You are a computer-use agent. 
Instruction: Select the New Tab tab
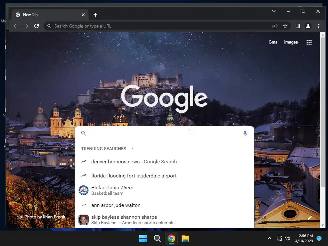pos(50,15)
